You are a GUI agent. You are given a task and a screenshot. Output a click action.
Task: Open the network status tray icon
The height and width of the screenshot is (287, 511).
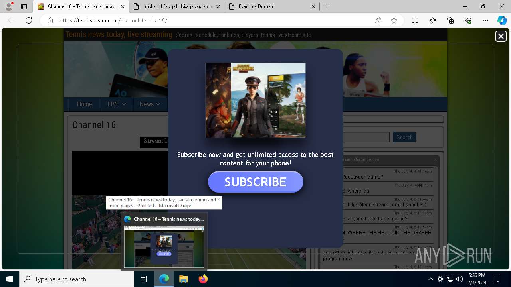pyautogui.click(x=450, y=279)
